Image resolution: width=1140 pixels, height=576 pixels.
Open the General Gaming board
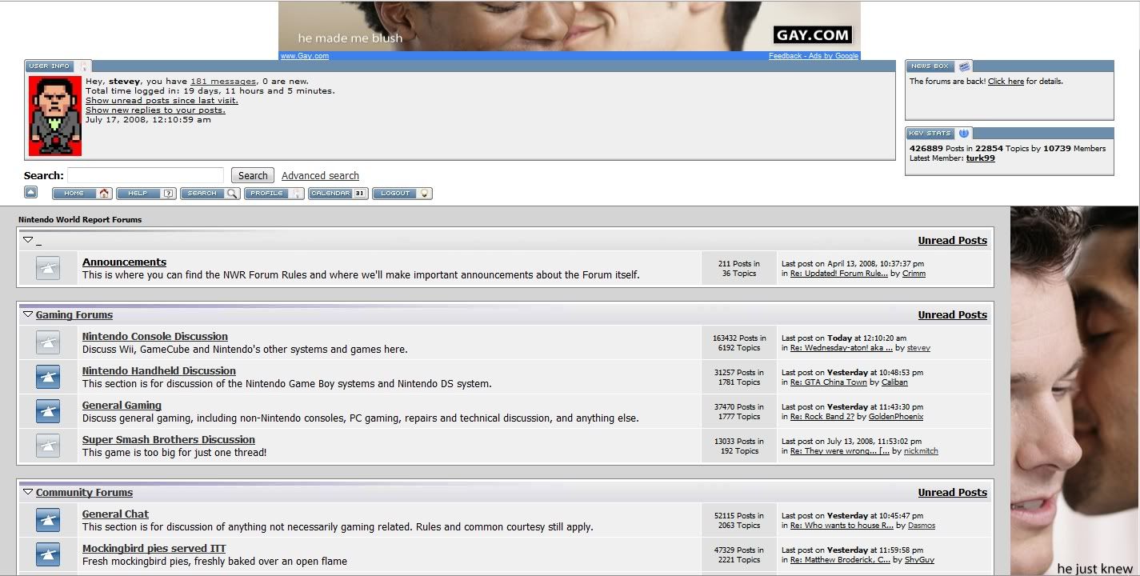tap(122, 405)
